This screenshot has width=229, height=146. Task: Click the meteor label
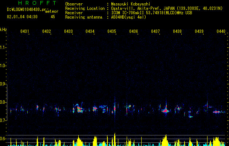tap(52, 11)
